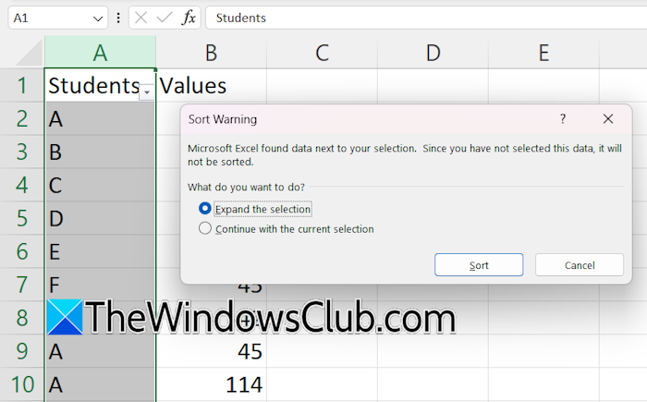The image size is (647, 402).
Task: Expand the Name Box dropdown arrow
Action: [x=98, y=18]
